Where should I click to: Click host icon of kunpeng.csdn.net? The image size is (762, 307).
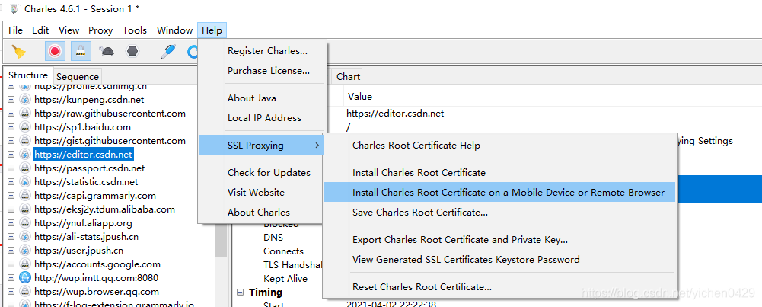24,99
